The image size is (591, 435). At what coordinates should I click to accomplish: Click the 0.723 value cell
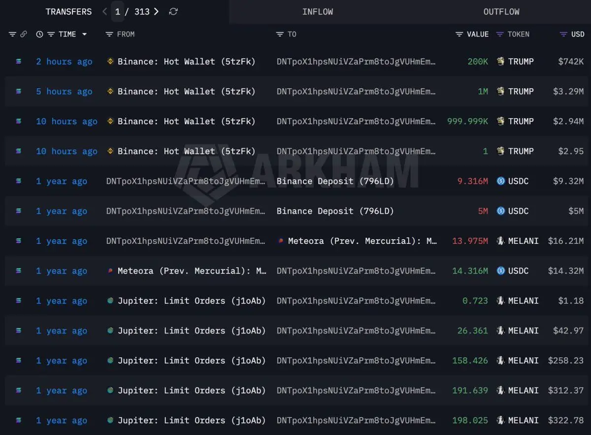coord(475,301)
